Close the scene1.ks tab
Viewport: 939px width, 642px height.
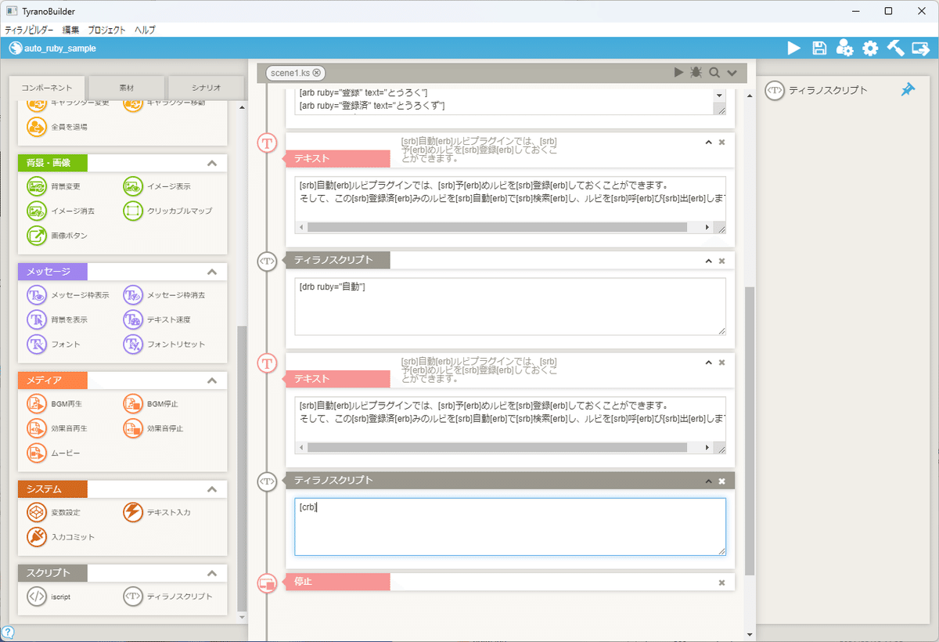coord(316,73)
